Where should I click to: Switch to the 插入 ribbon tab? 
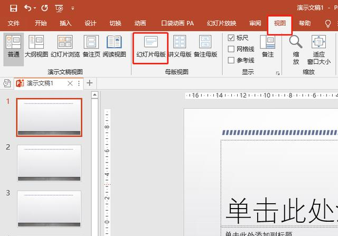pos(65,23)
